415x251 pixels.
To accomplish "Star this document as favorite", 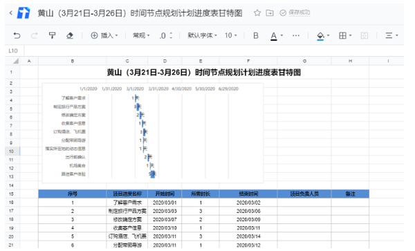I will pos(257,12).
